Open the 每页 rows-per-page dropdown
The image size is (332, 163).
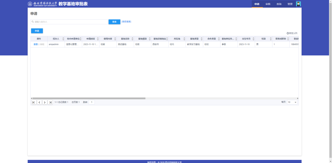point(292,102)
